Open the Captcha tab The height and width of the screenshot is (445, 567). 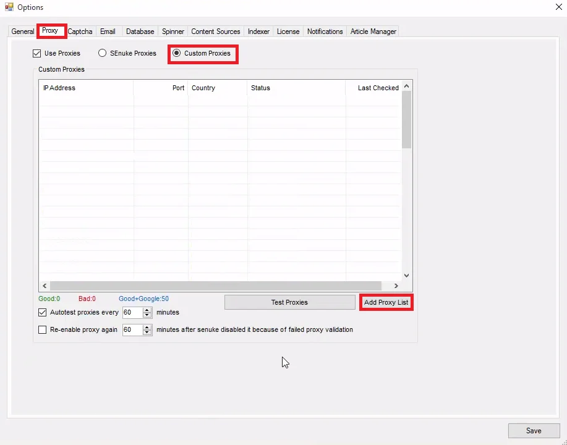[x=80, y=32]
